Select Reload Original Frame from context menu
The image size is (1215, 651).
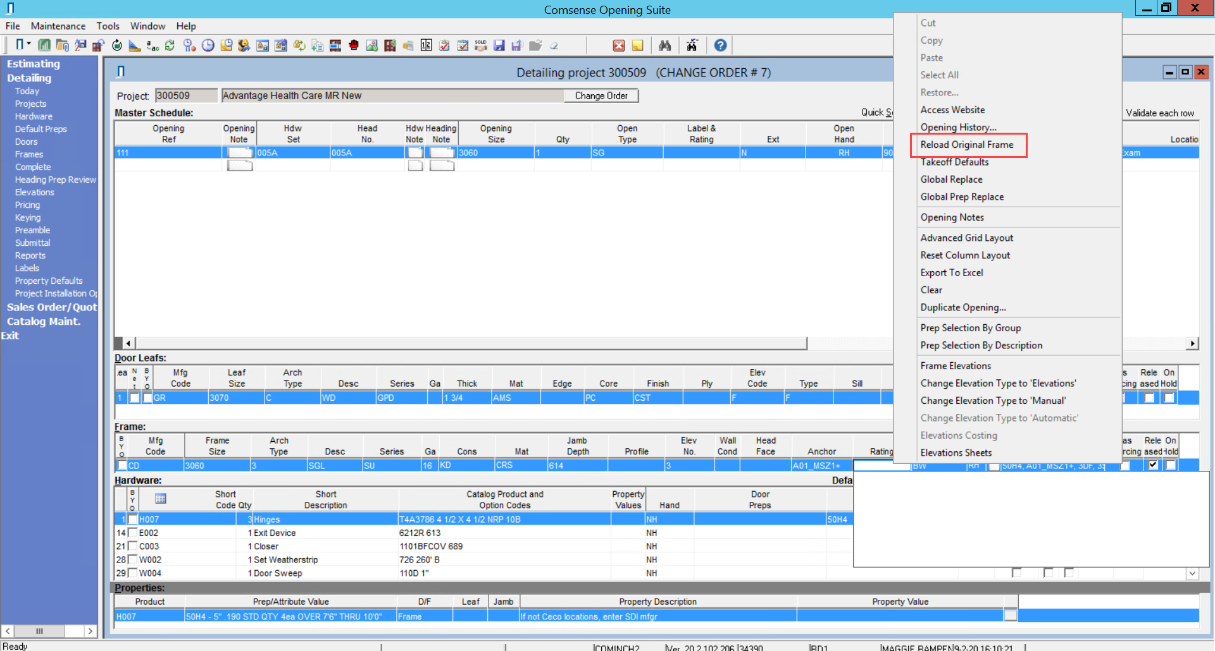click(x=967, y=145)
